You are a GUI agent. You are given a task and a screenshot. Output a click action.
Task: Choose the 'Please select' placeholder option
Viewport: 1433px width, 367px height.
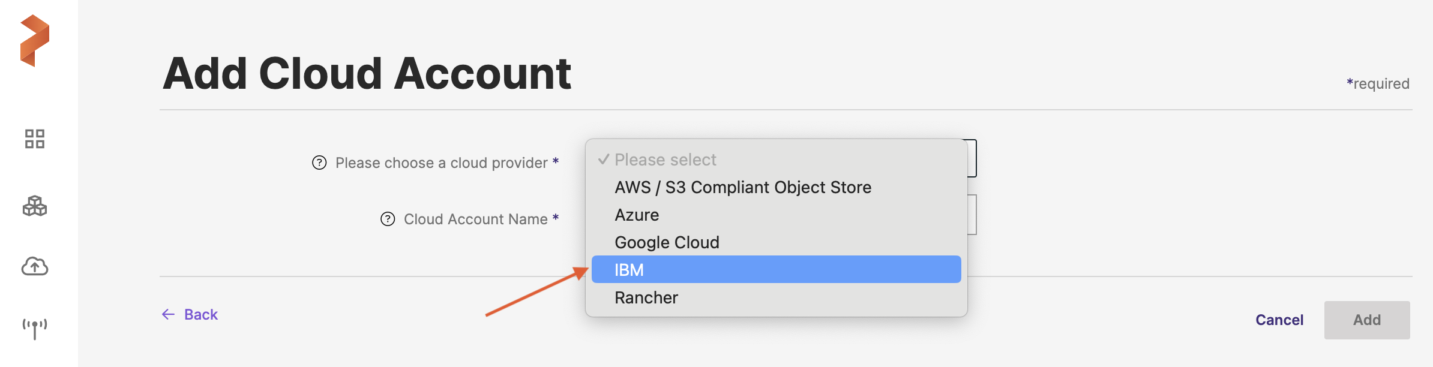point(665,160)
